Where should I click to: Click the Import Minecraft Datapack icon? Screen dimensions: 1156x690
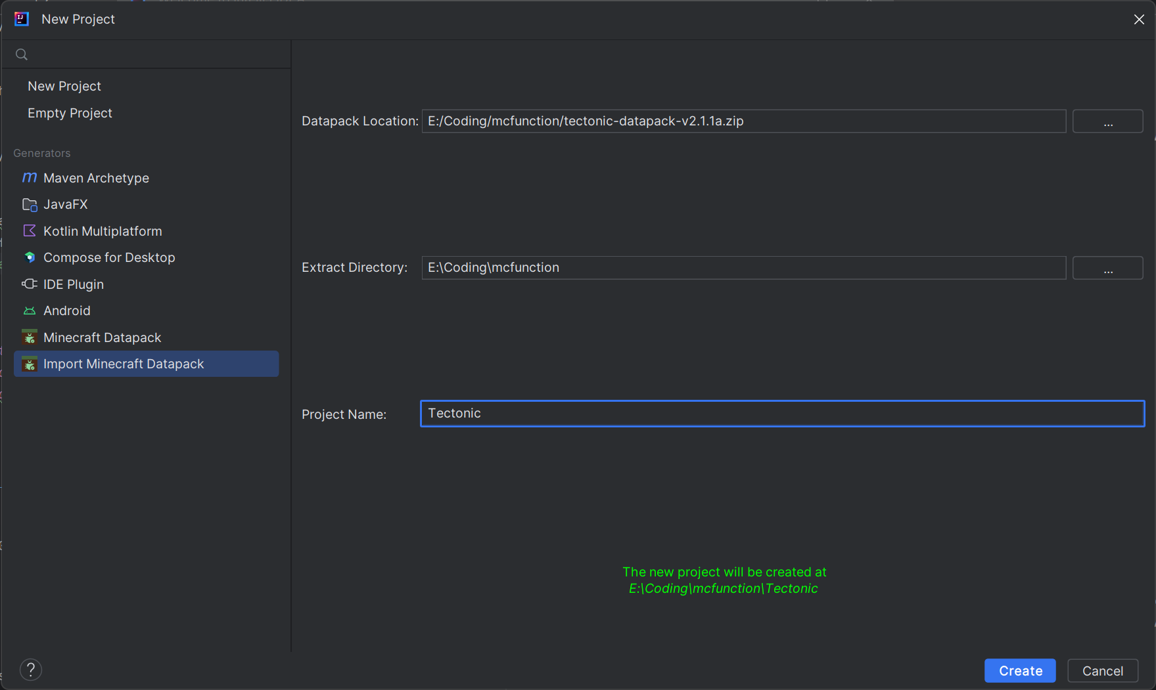[x=30, y=364]
